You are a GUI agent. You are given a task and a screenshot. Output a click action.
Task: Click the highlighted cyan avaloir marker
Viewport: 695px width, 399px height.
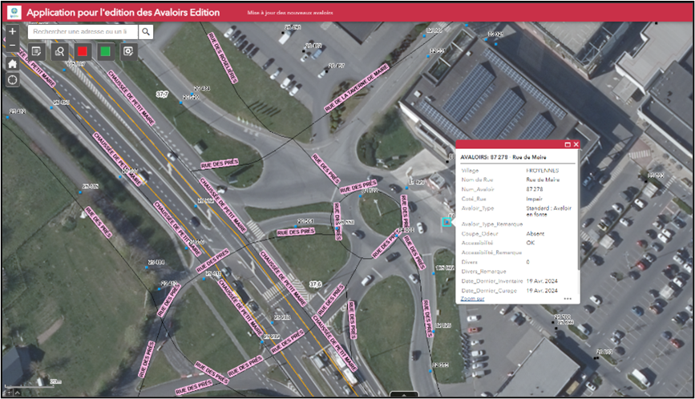[x=446, y=222]
